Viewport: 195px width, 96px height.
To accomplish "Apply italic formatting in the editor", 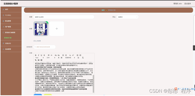I will point(39,55).
